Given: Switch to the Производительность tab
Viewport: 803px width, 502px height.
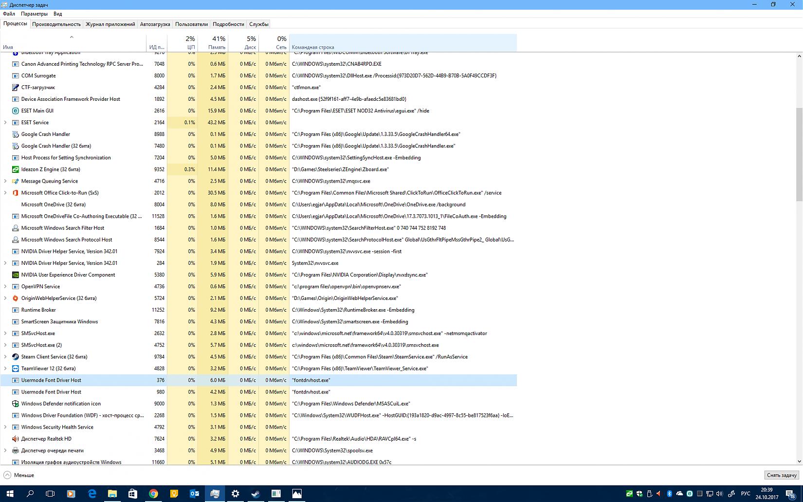Looking at the screenshot, I should [x=56, y=24].
